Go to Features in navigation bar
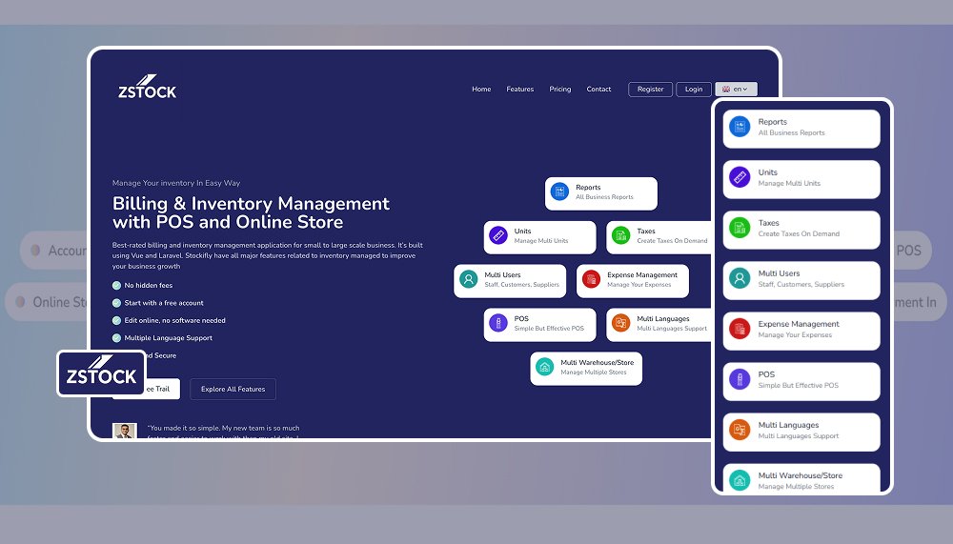 (x=519, y=90)
